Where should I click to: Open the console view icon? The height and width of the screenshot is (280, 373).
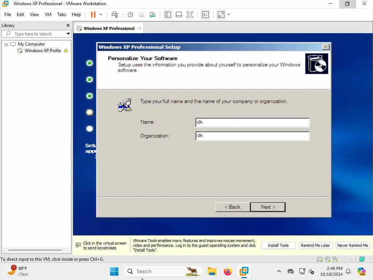click(x=205, y=15)
